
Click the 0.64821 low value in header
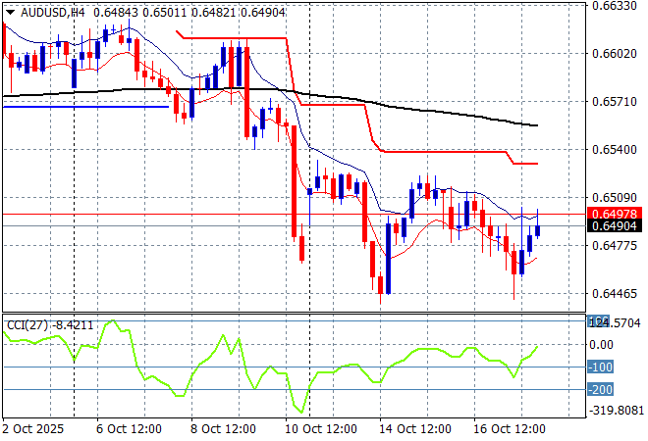[x=214, y=13]
